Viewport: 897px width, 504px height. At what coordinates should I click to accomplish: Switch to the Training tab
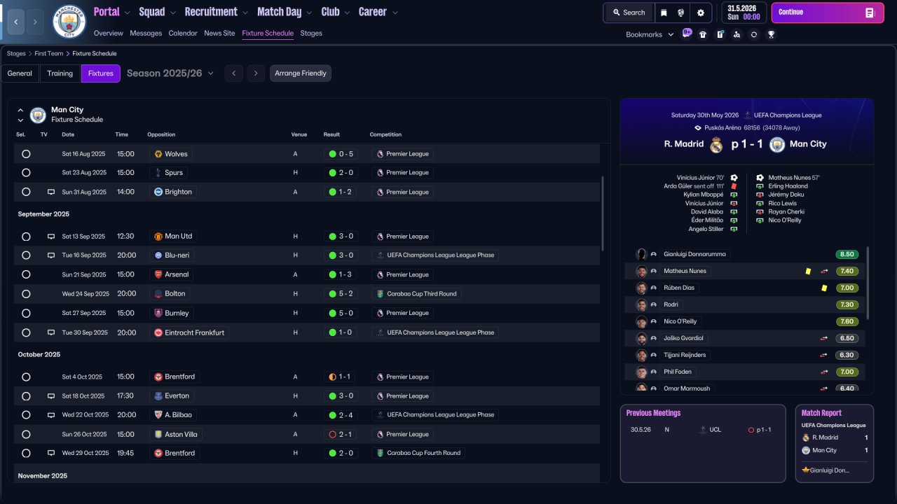click(60, 73)
